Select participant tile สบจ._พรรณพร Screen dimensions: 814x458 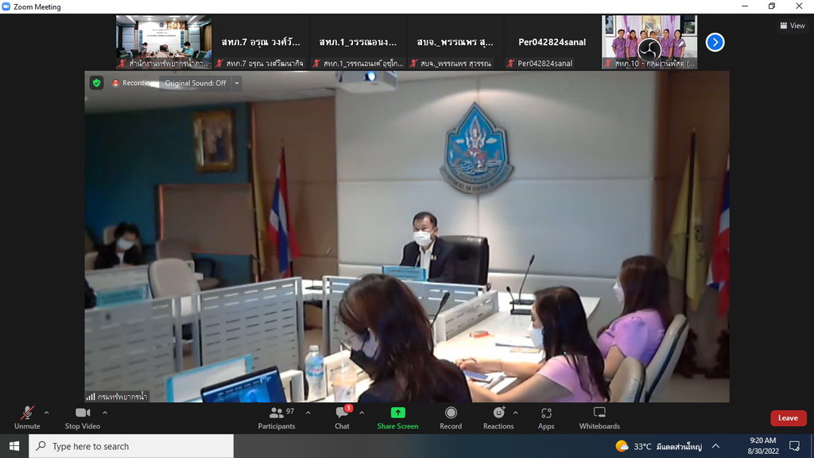455,42
